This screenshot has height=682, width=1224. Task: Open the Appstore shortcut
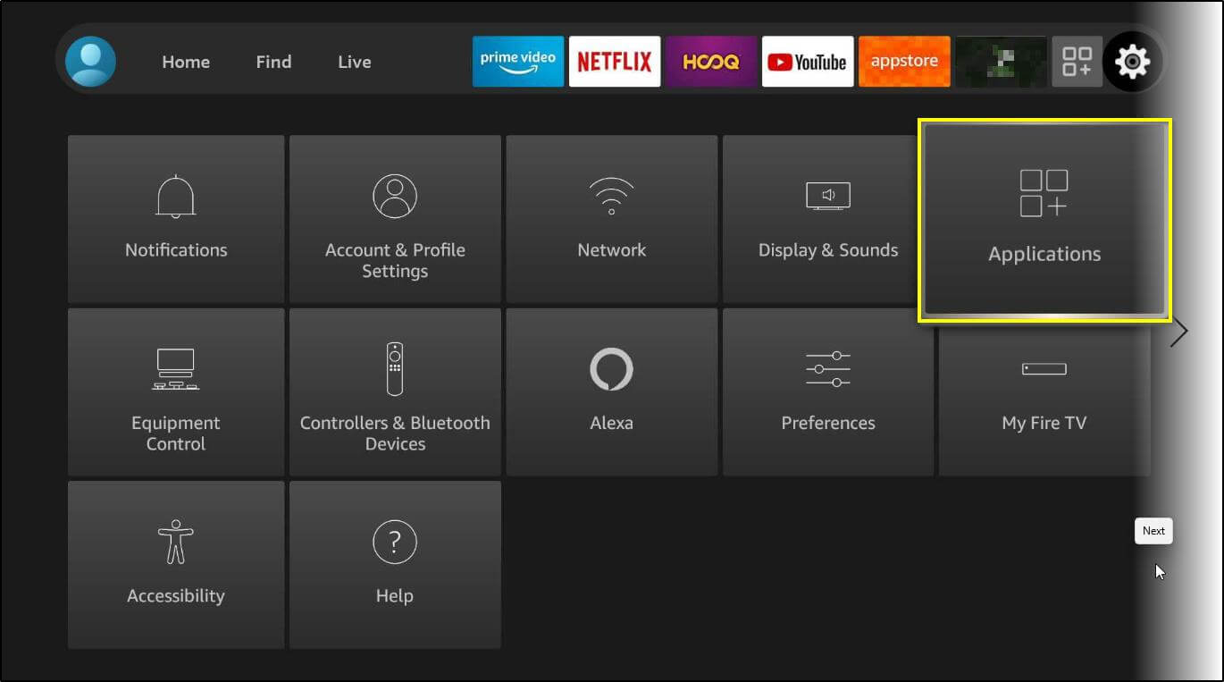[x=904, y=61]
